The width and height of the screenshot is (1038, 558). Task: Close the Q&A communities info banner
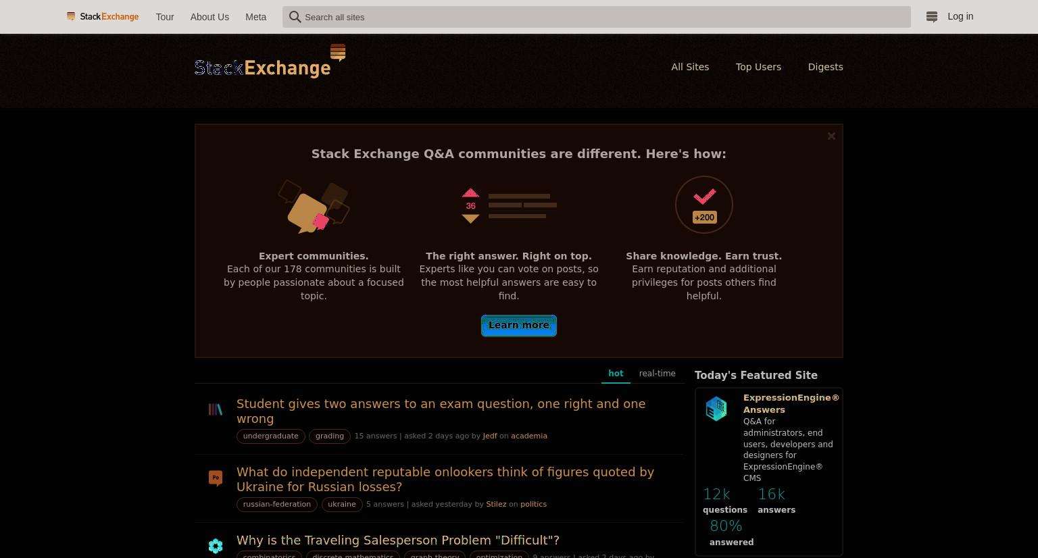point(831,136)
